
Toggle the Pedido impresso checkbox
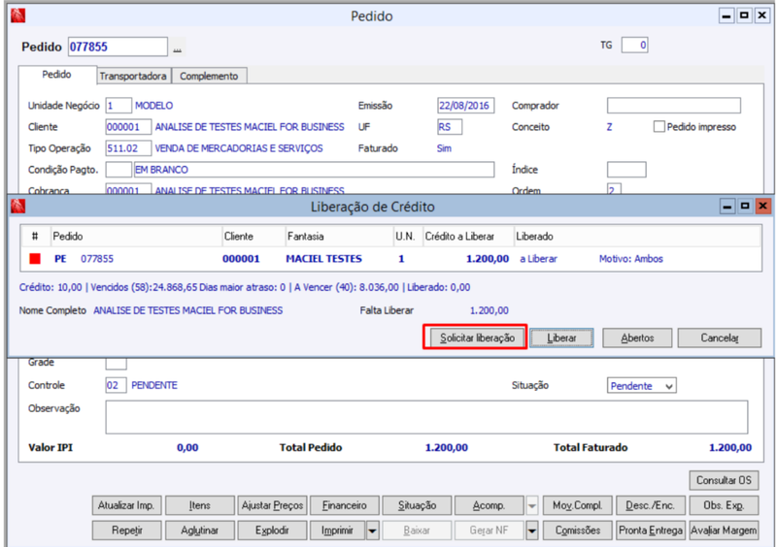(659, 127)
